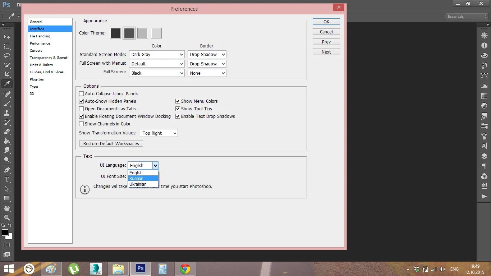Select the Clone Stamp tool
The width and height of the screenshot is (491, 276).
tap(7, 112)
